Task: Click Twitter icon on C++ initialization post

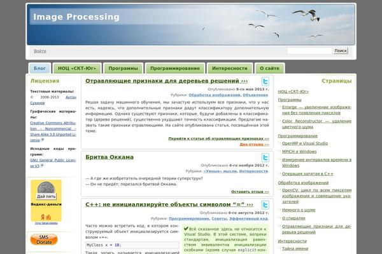Action: pos(265,205)
